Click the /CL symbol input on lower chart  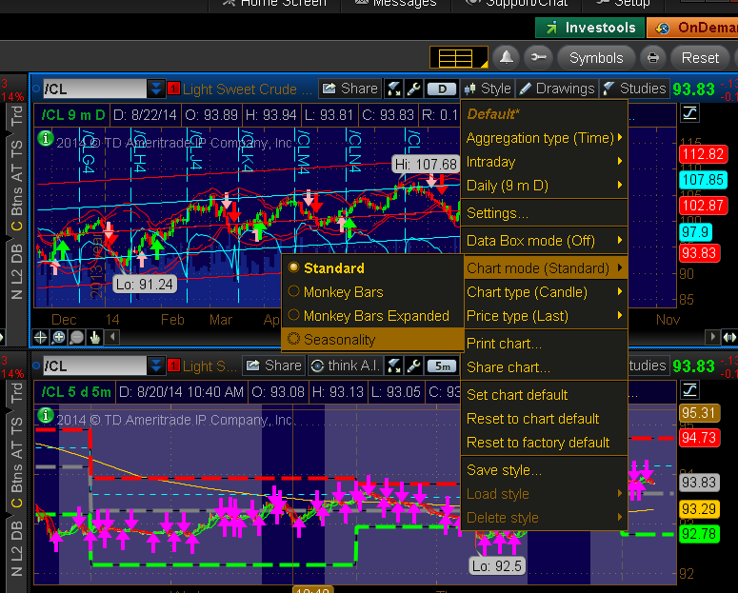94,366
